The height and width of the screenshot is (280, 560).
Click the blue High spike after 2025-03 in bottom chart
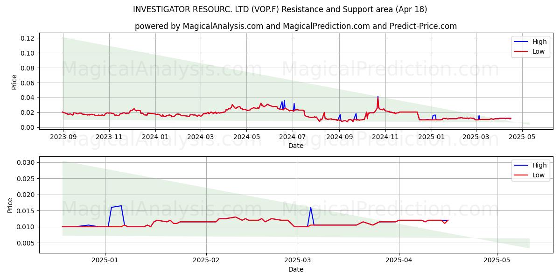[310, 208]
